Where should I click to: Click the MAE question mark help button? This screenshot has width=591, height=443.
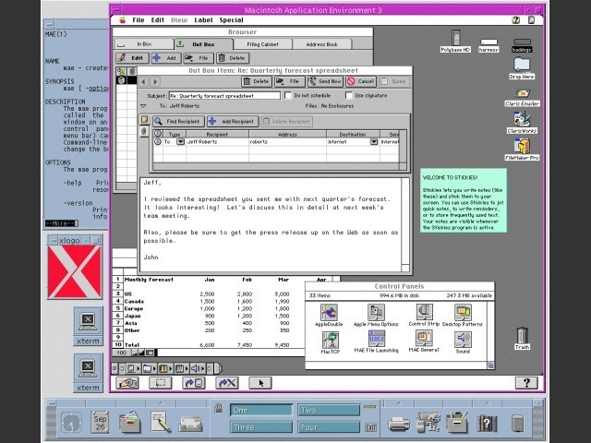[526, 383]
